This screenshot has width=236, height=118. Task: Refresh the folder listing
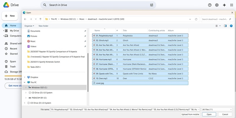[196, 19]
